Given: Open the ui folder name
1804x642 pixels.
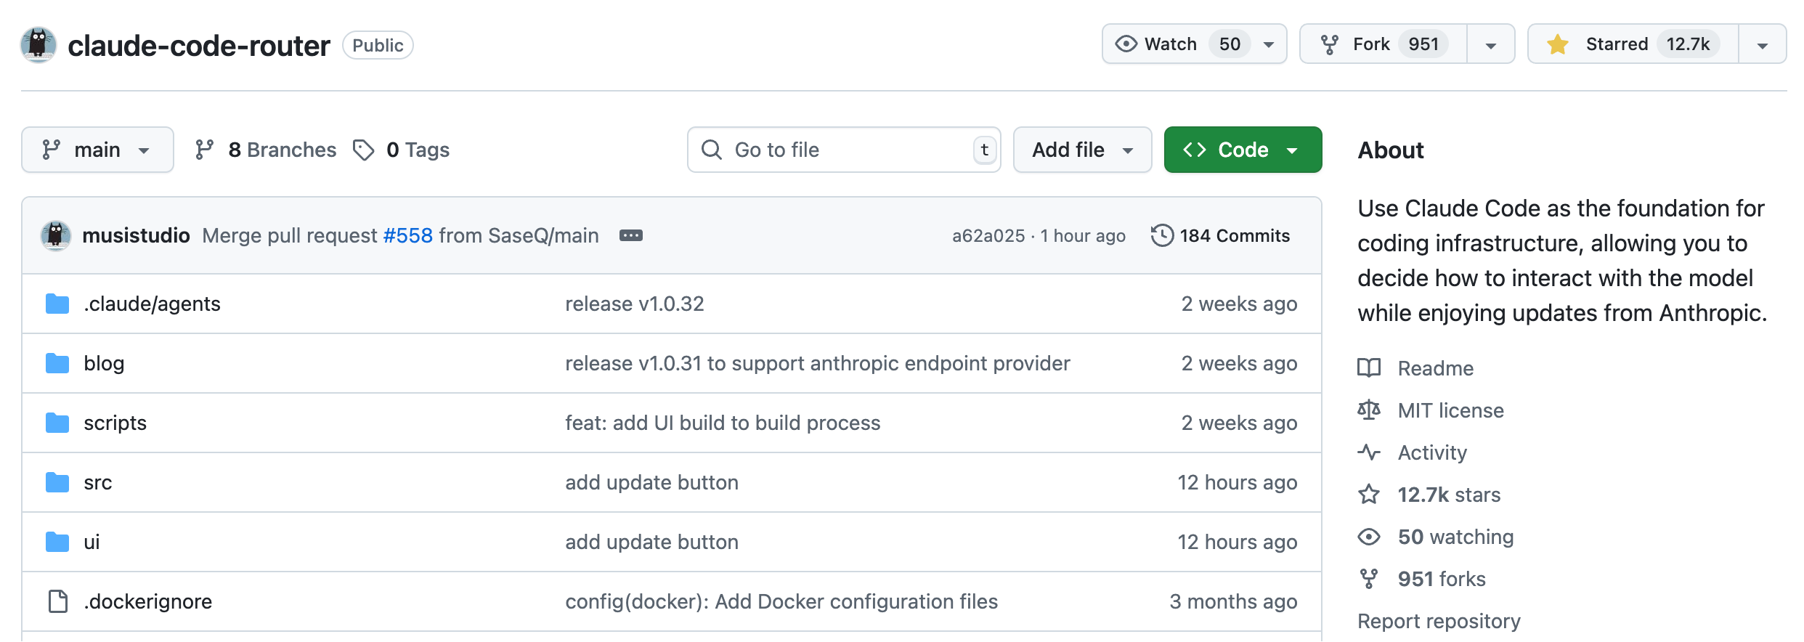Looking at the screenshot, I should pyautogui.click(x=92, y=542).
